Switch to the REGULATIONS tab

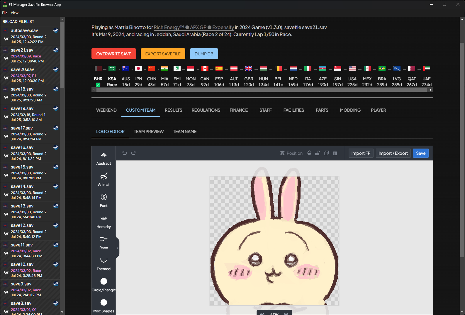click(x=206, y=110)
